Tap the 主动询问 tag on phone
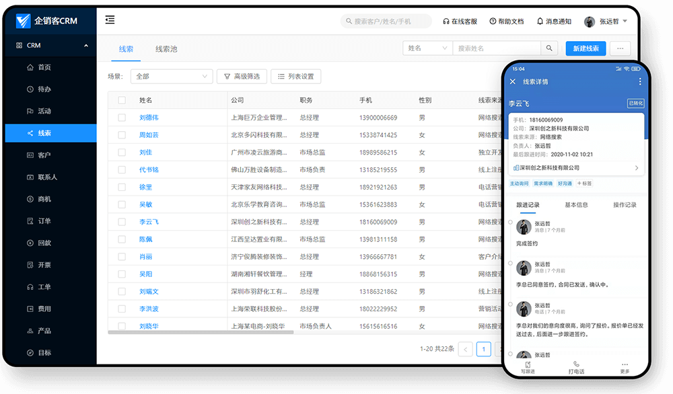The height and width of the screenshot is (394, 673). tap(519, 184)
